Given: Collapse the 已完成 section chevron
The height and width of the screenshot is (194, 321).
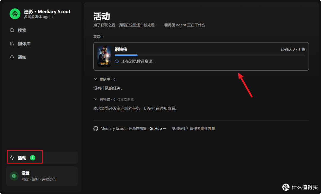Looking at the screenshot, I should (x=96, y=99).
